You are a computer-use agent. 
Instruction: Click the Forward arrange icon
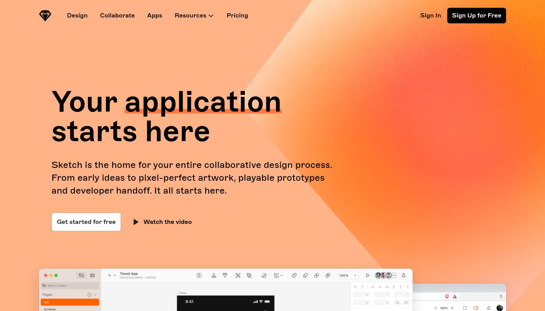click(214, 275)
